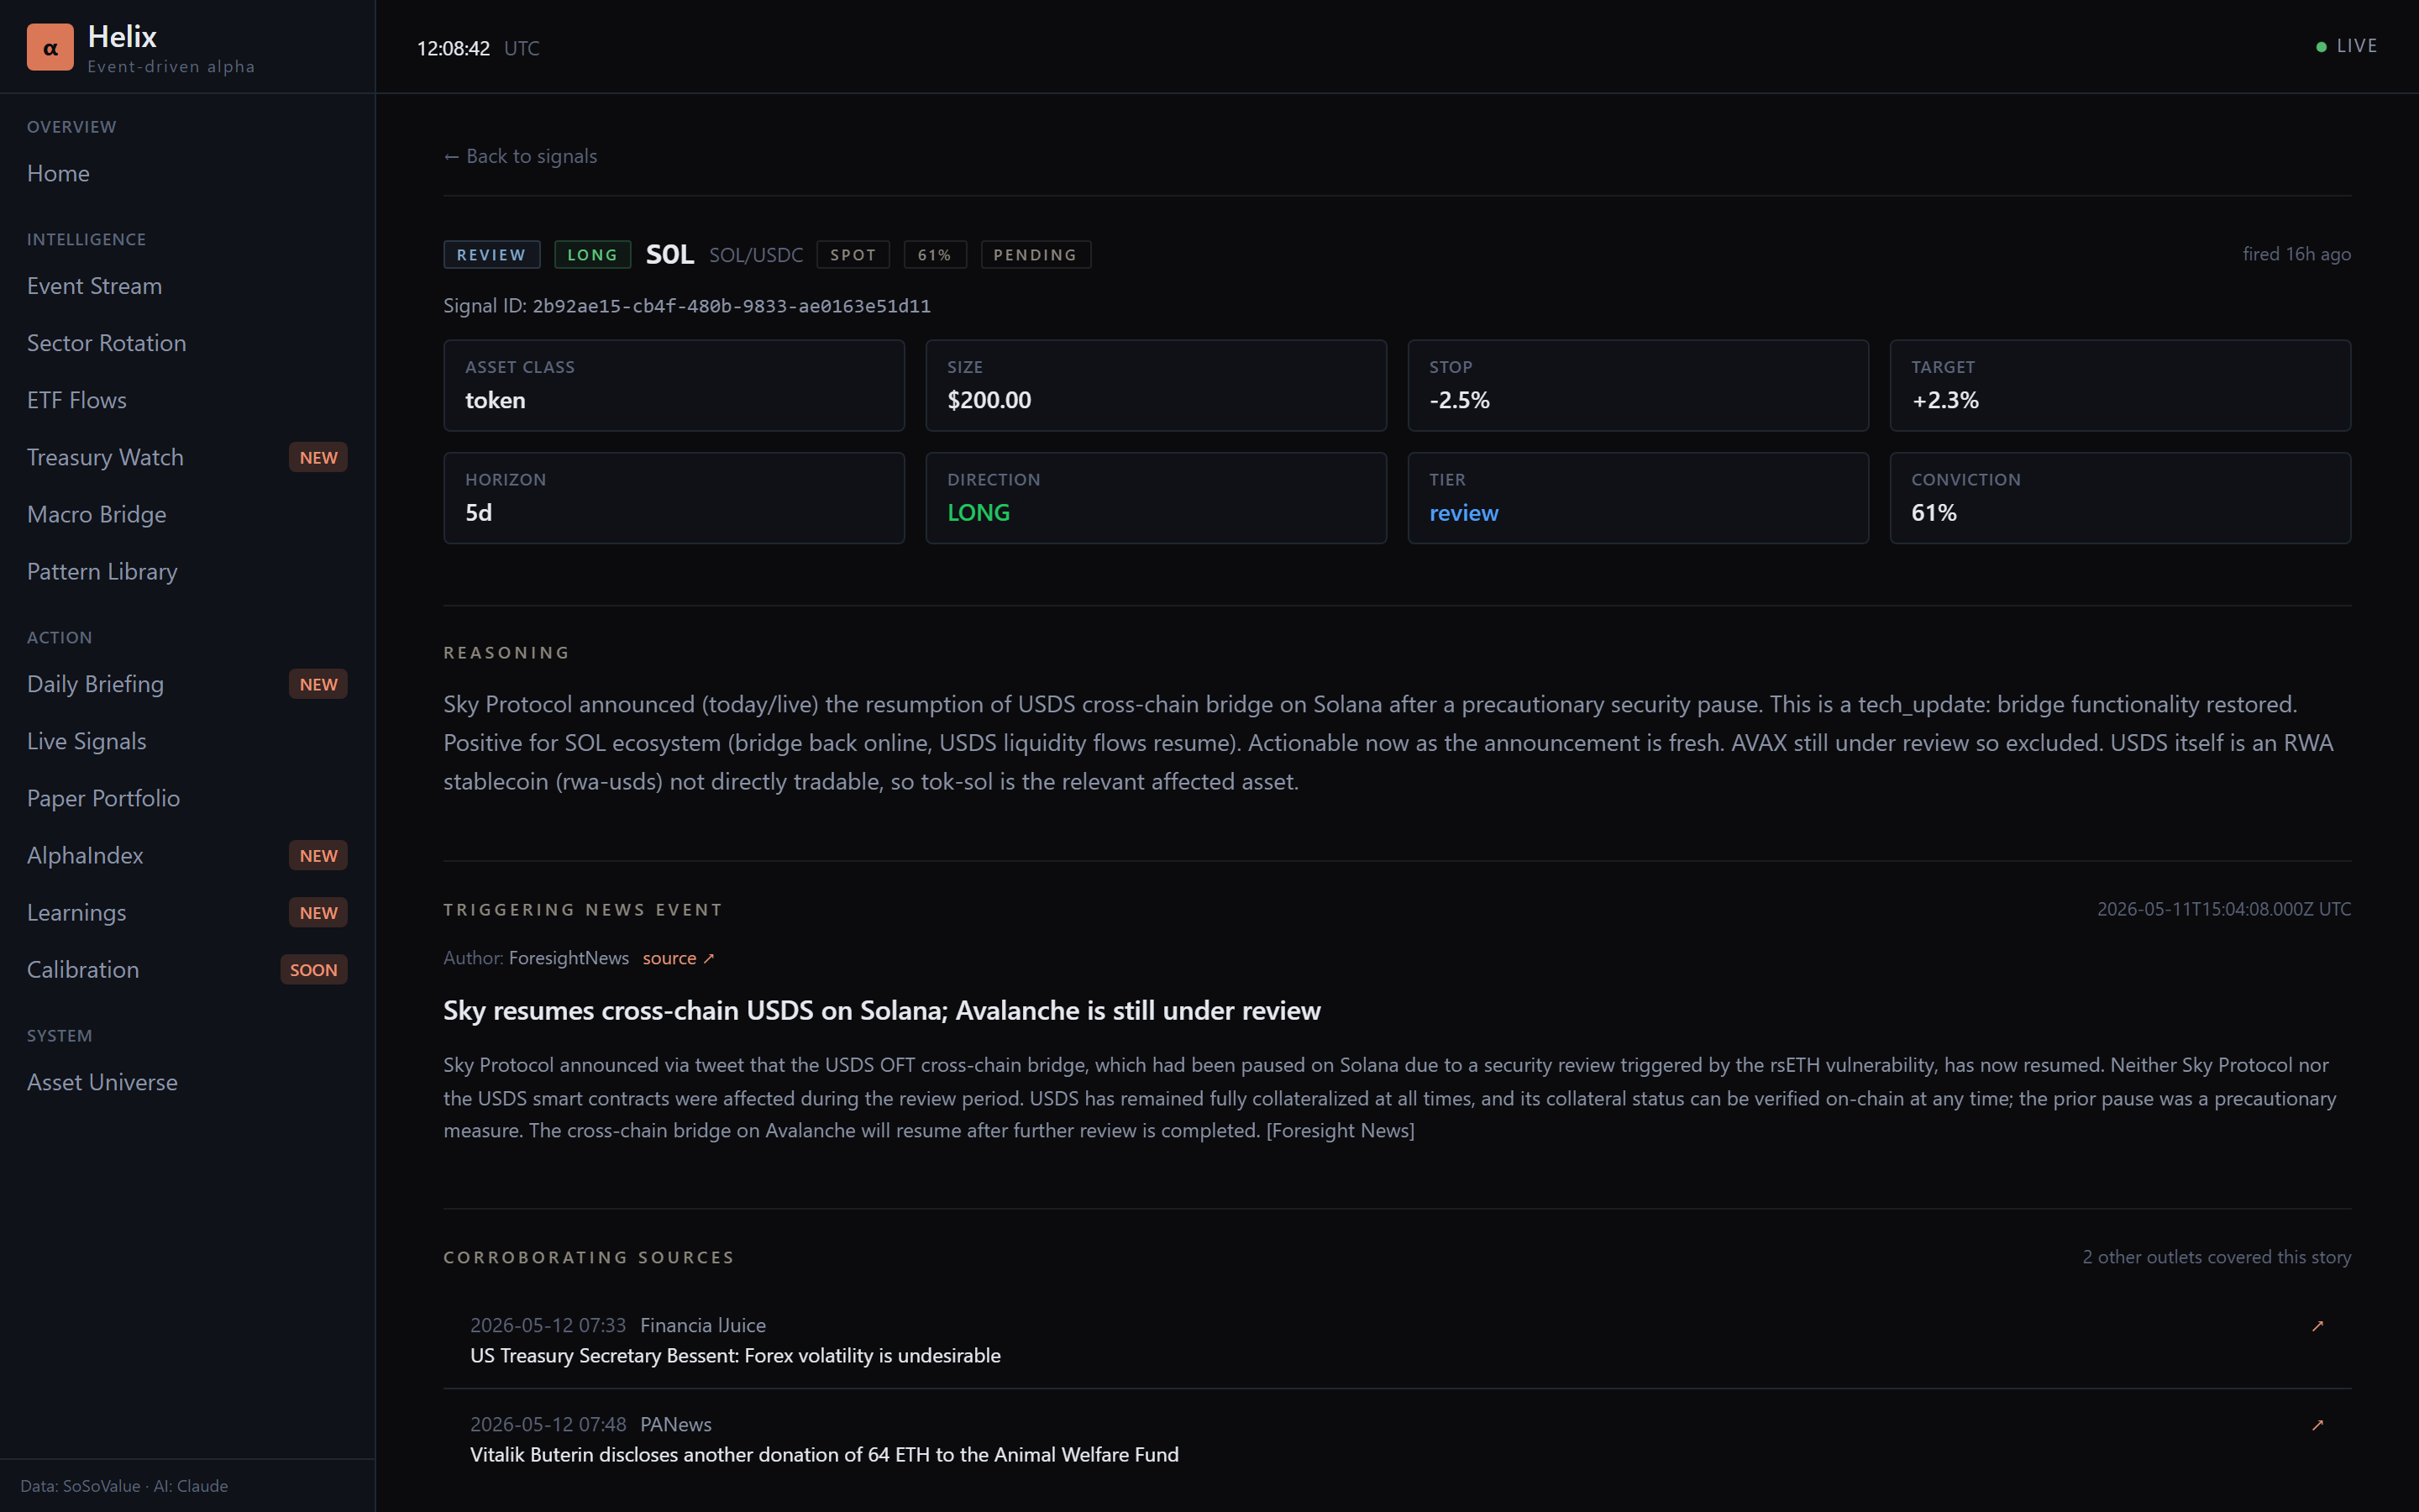Open the Bessent forex volatility story

coord(735,1356)
